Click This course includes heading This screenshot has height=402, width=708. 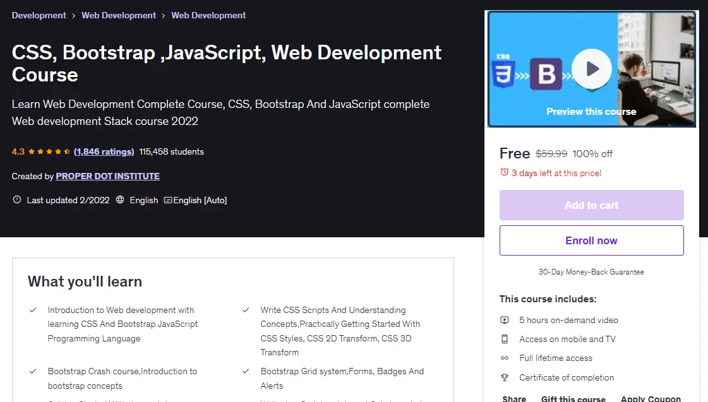(548, 299)
